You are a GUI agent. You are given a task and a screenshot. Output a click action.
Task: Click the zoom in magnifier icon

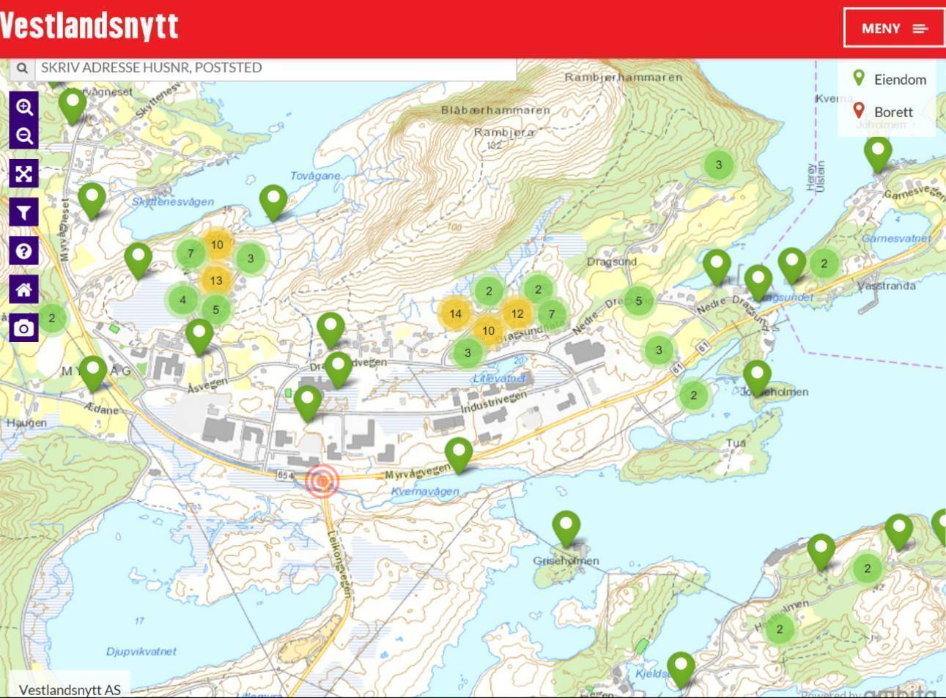coord(23,107)
